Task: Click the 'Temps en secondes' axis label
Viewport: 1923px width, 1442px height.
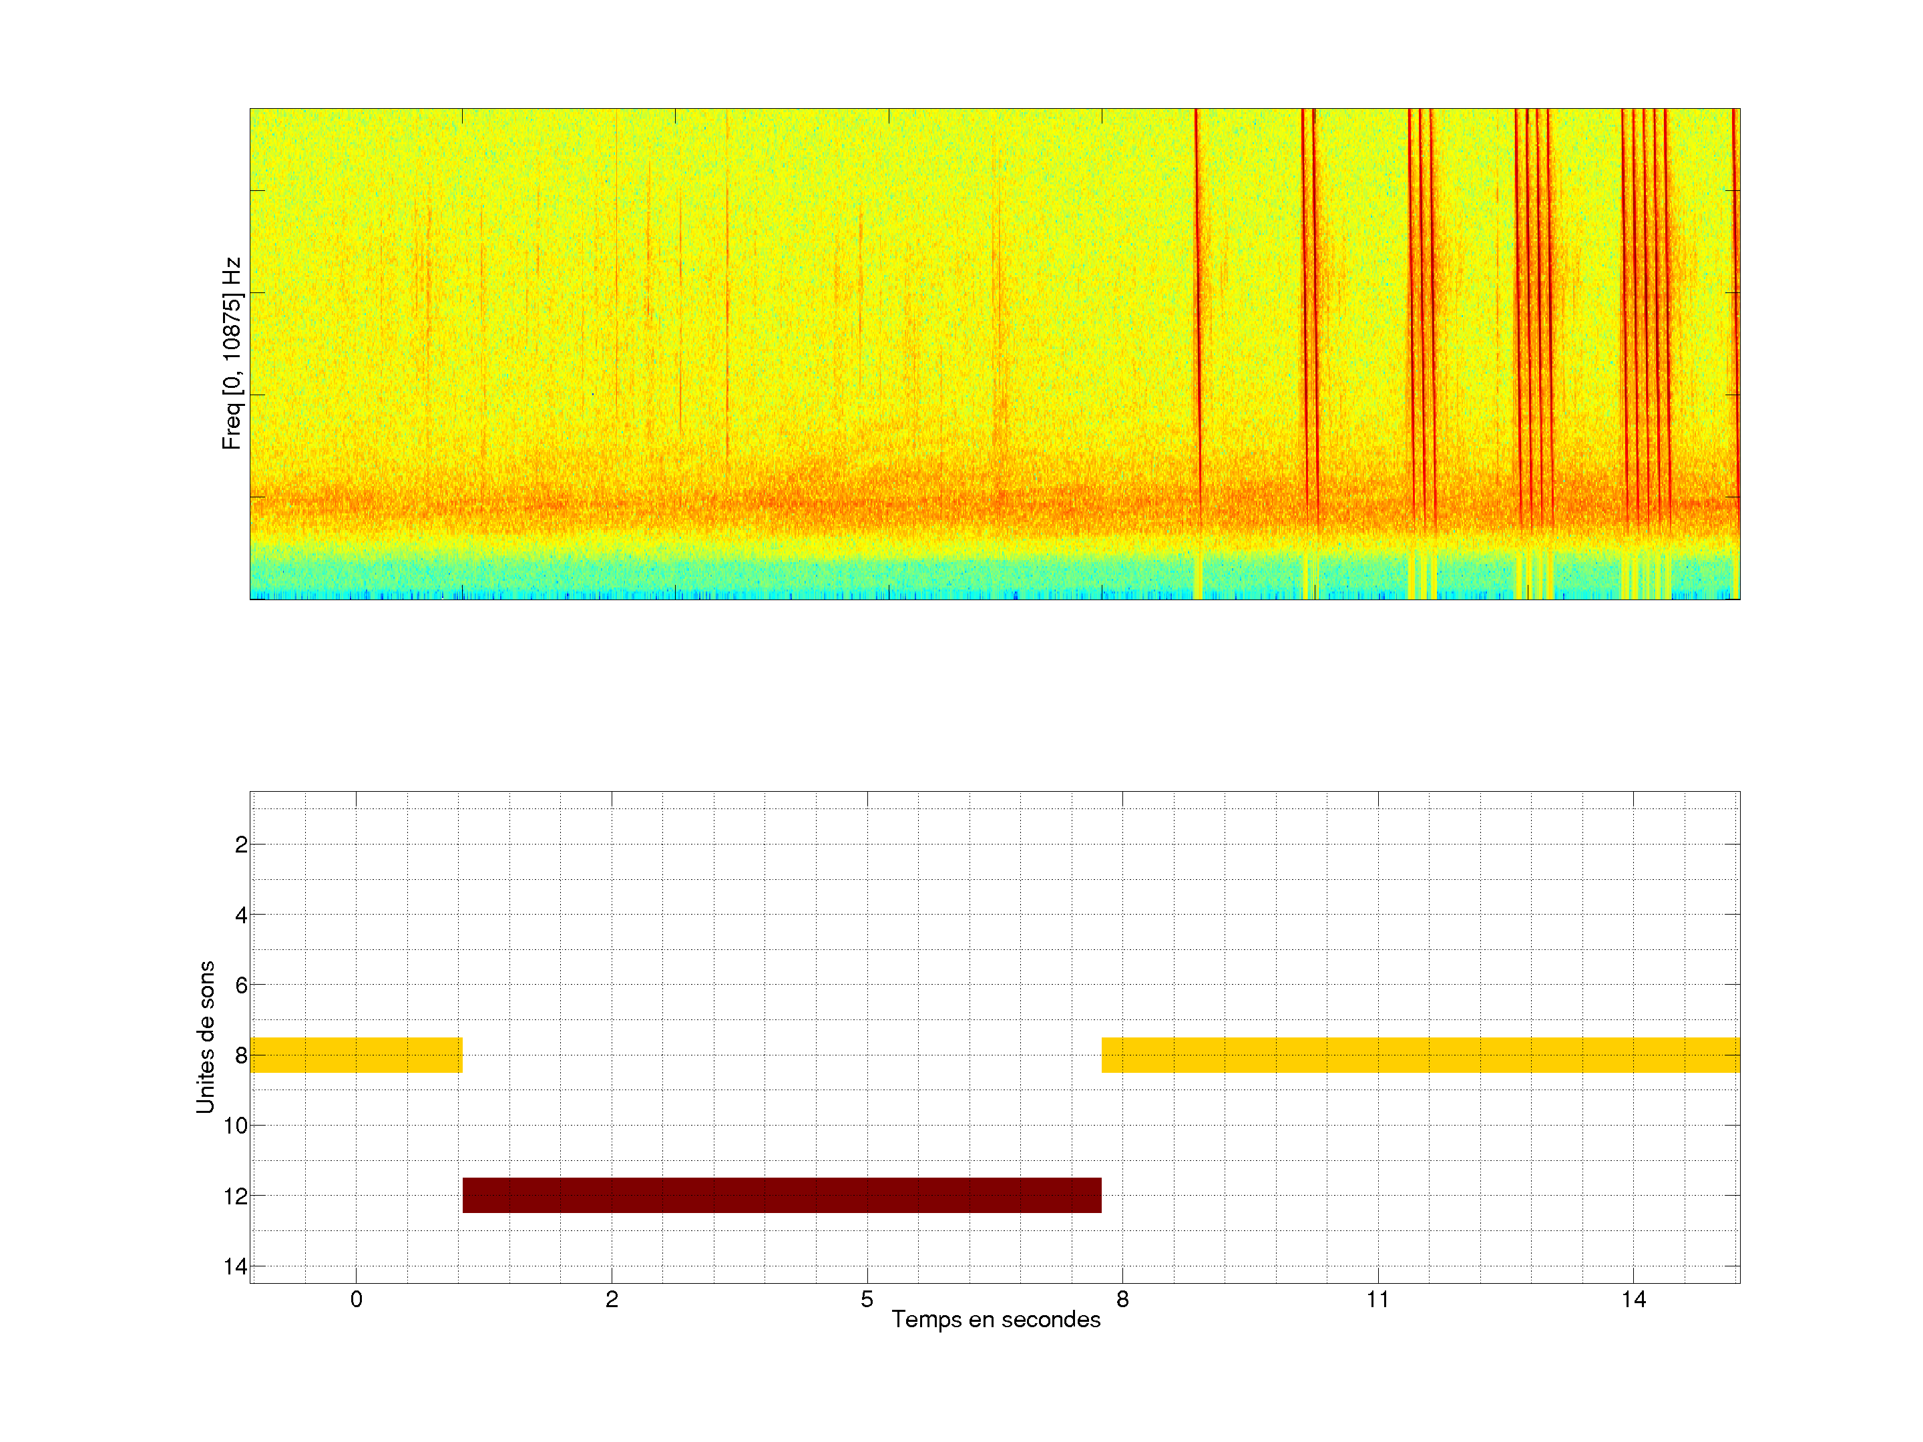Action: pos(996,1319)
